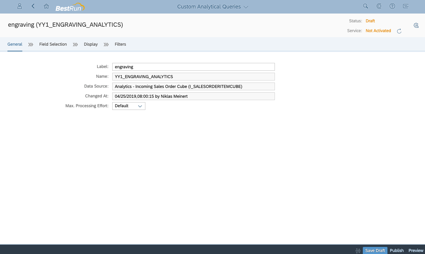425x254 pixels.
Task: Navigate back using the back arrow icon
Action: click(32, 6)
